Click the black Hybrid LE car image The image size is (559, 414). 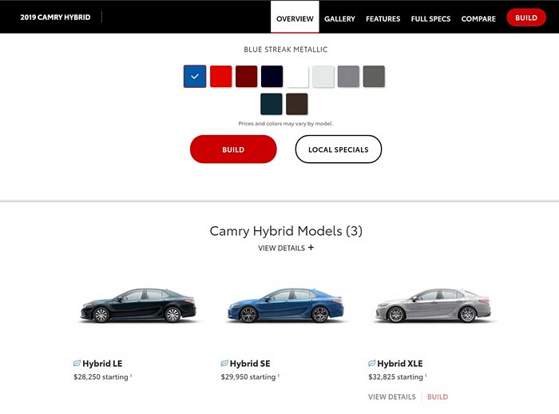[138, 305]
